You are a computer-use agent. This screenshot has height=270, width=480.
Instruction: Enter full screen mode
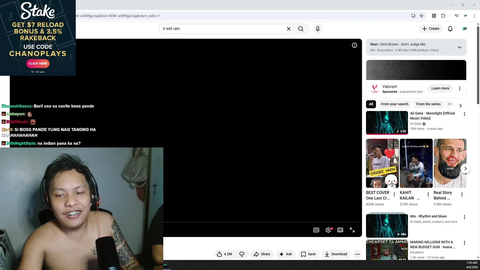click(352, 230)
